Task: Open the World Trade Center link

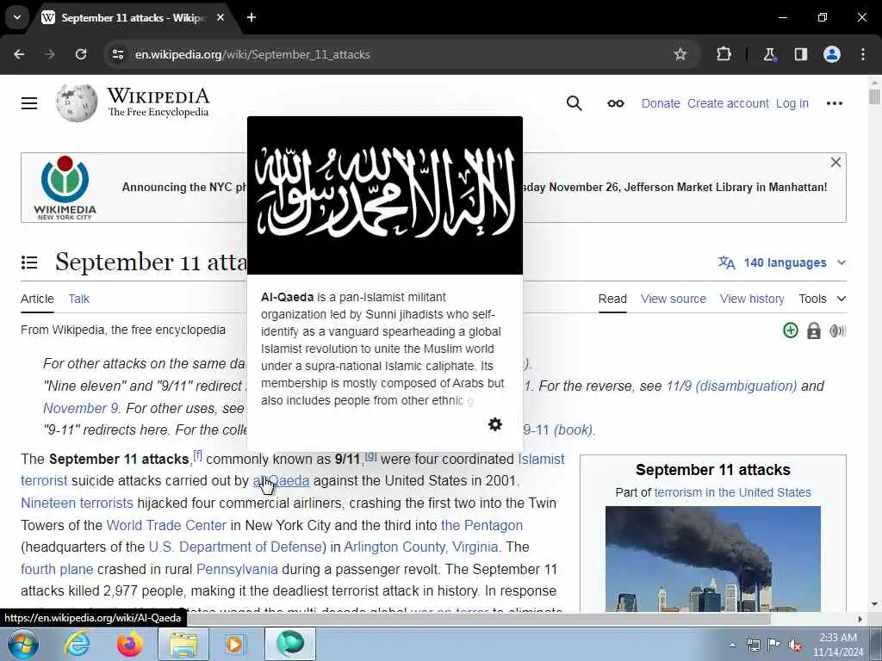Action: pyautogui.click(x=166, y=526)
